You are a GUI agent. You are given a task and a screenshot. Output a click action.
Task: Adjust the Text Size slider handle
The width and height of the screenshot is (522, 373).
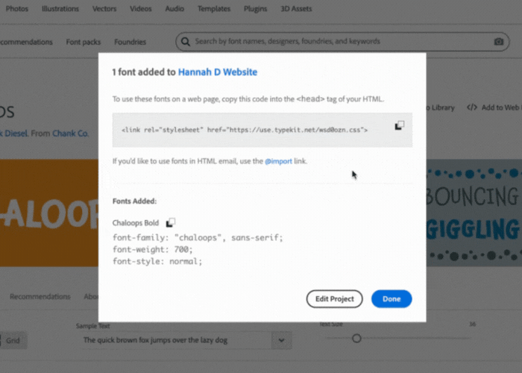(356, 339)
